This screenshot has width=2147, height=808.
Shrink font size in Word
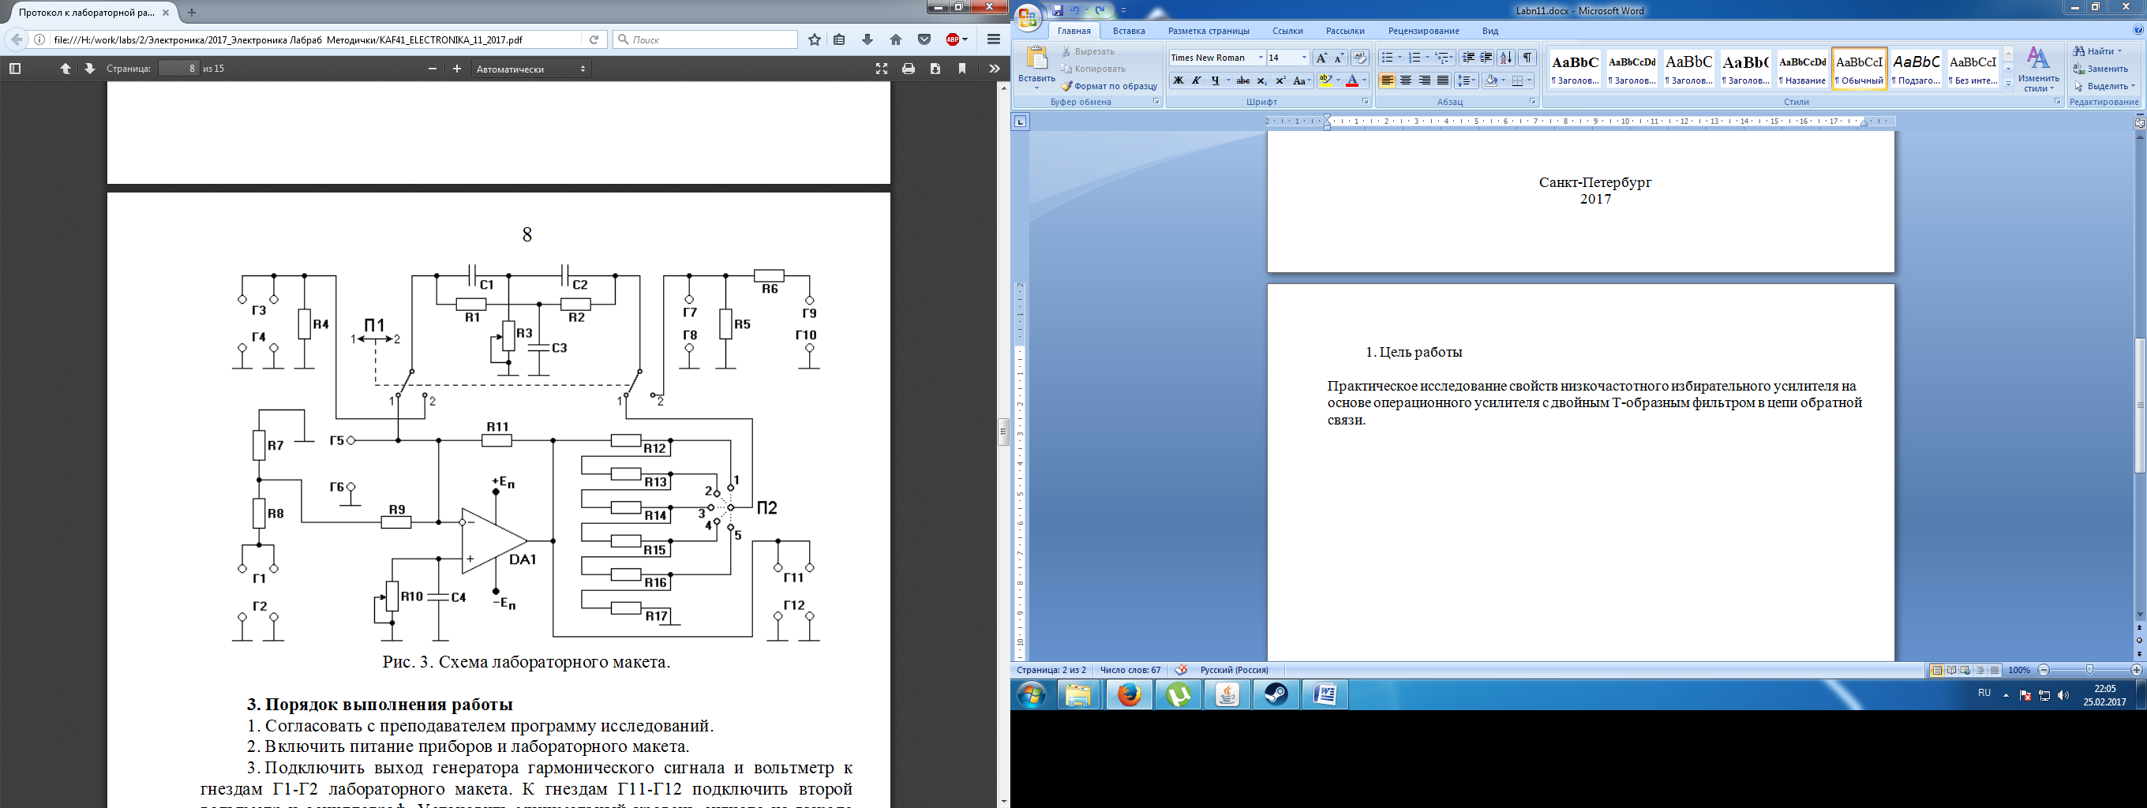click(1339, 58)
